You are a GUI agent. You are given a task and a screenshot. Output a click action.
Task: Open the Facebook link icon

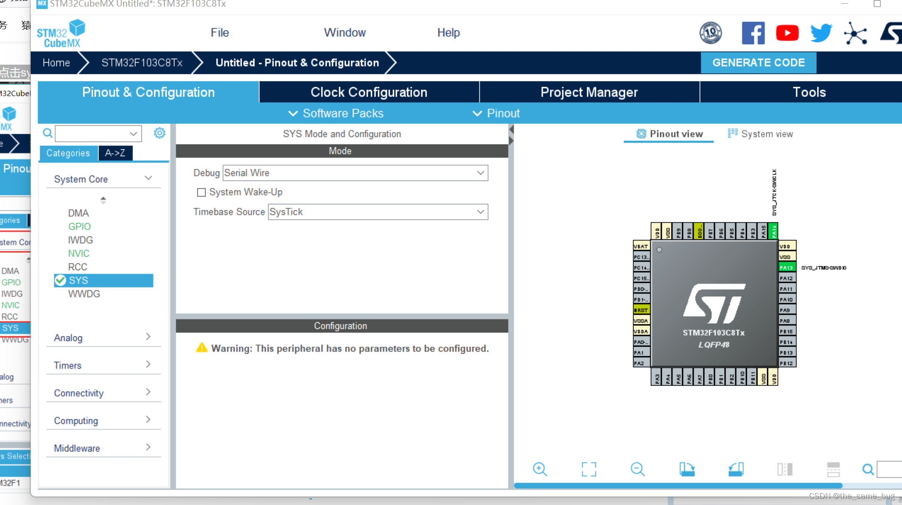tap(753, 33)
